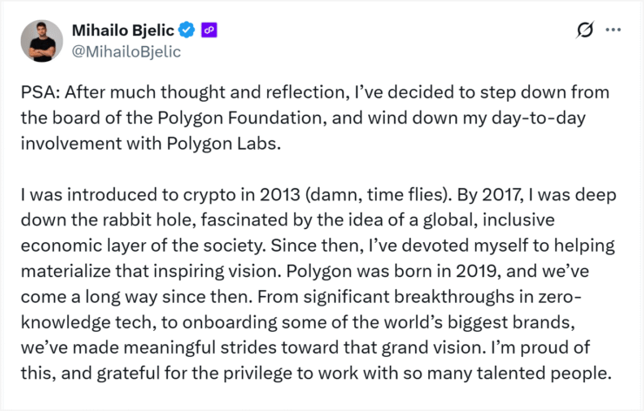Click the blue verified checkmark badge
This screenshot has height=411, width=644.
click(187, 30)
